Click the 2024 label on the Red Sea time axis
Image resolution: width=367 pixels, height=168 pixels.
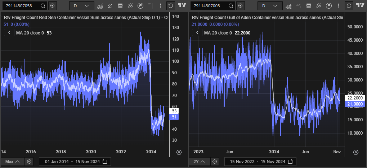tap(151, 152)
